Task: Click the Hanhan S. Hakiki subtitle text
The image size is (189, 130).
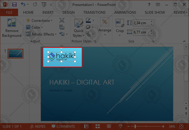Action: pos(61,91)
